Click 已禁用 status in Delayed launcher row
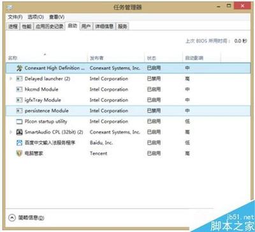 [x=154, y=79]
